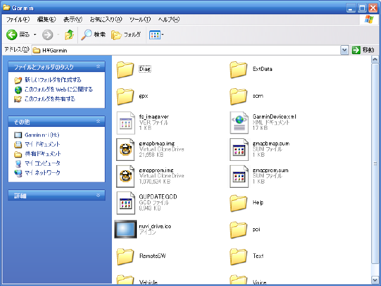Expand the Details (詳細) panel
This screenshot has width=381, height=286.
[98, 195]
